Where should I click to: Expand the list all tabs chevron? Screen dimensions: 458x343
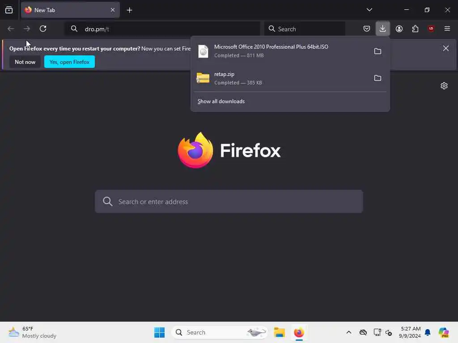coord(369,10)
